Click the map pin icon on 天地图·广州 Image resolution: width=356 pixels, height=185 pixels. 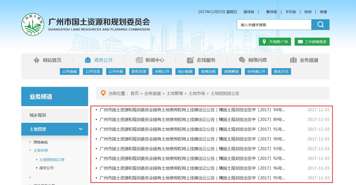264,42
